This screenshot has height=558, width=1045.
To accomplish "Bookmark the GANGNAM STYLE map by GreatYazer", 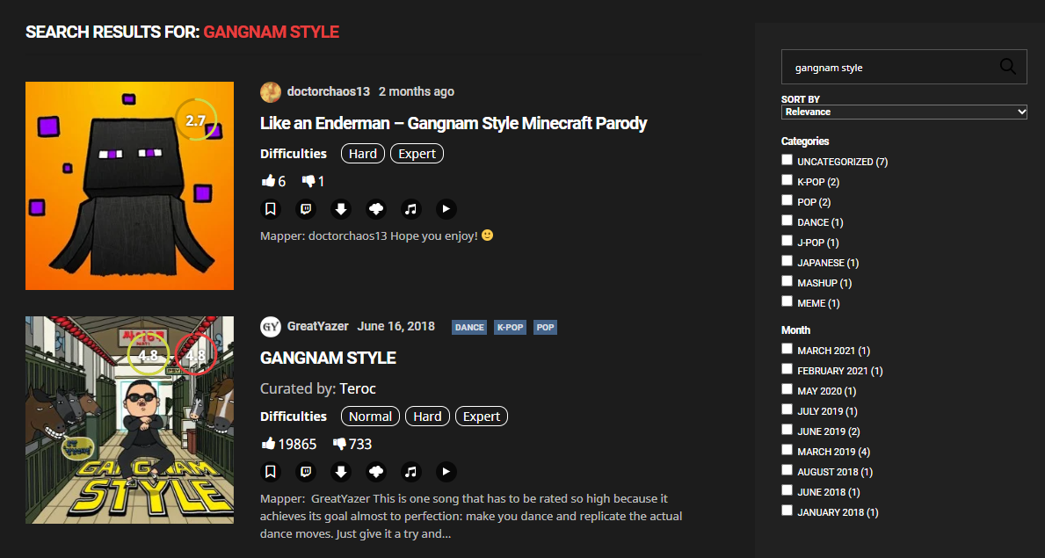I will pos(270,472).
